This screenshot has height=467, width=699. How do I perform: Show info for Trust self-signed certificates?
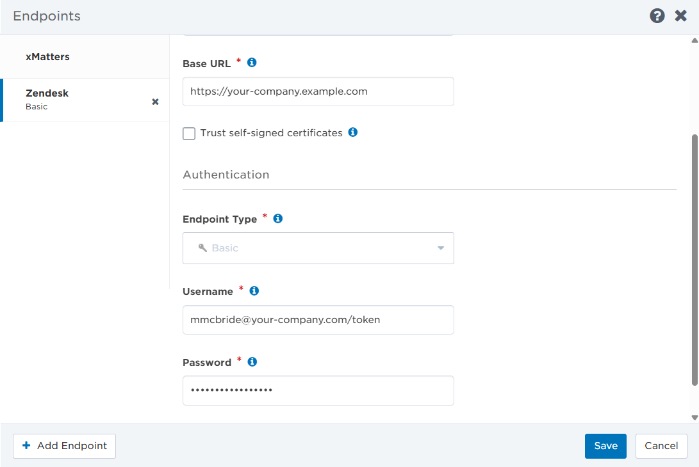(352, 132)
